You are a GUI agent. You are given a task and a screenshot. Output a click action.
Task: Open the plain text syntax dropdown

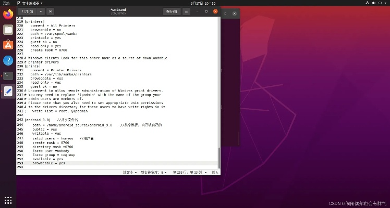pos(129,172)
